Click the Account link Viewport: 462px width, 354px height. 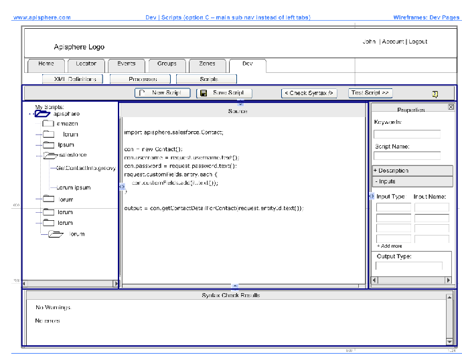(393, 41)
